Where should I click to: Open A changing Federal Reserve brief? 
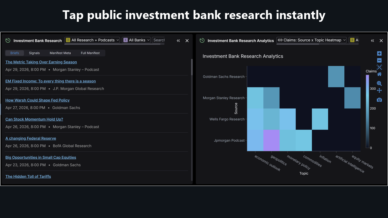pos(31,138)
